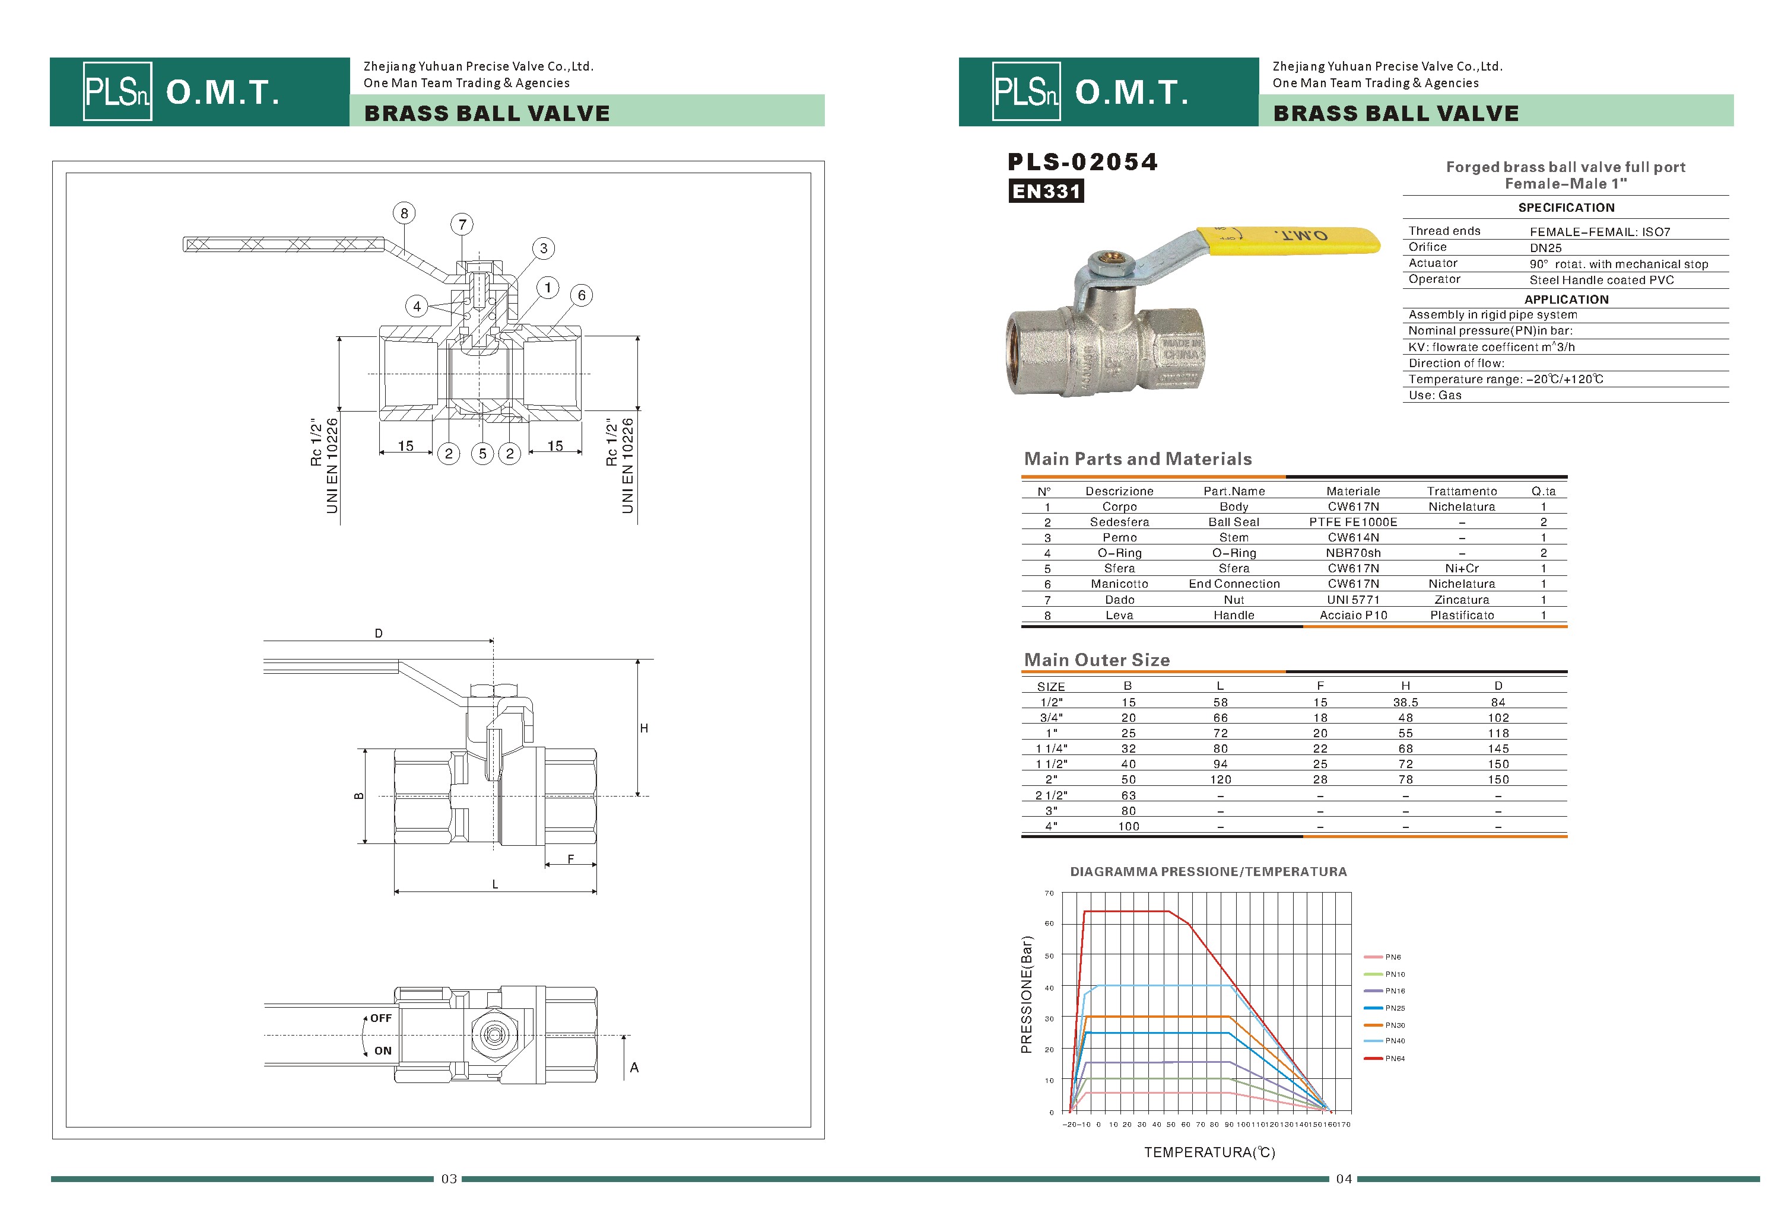Image resolution: width=1791 pixels, height=1223 pixels.
Task: Click the 'Q.ta' column header
Action: click(1544, 491)
